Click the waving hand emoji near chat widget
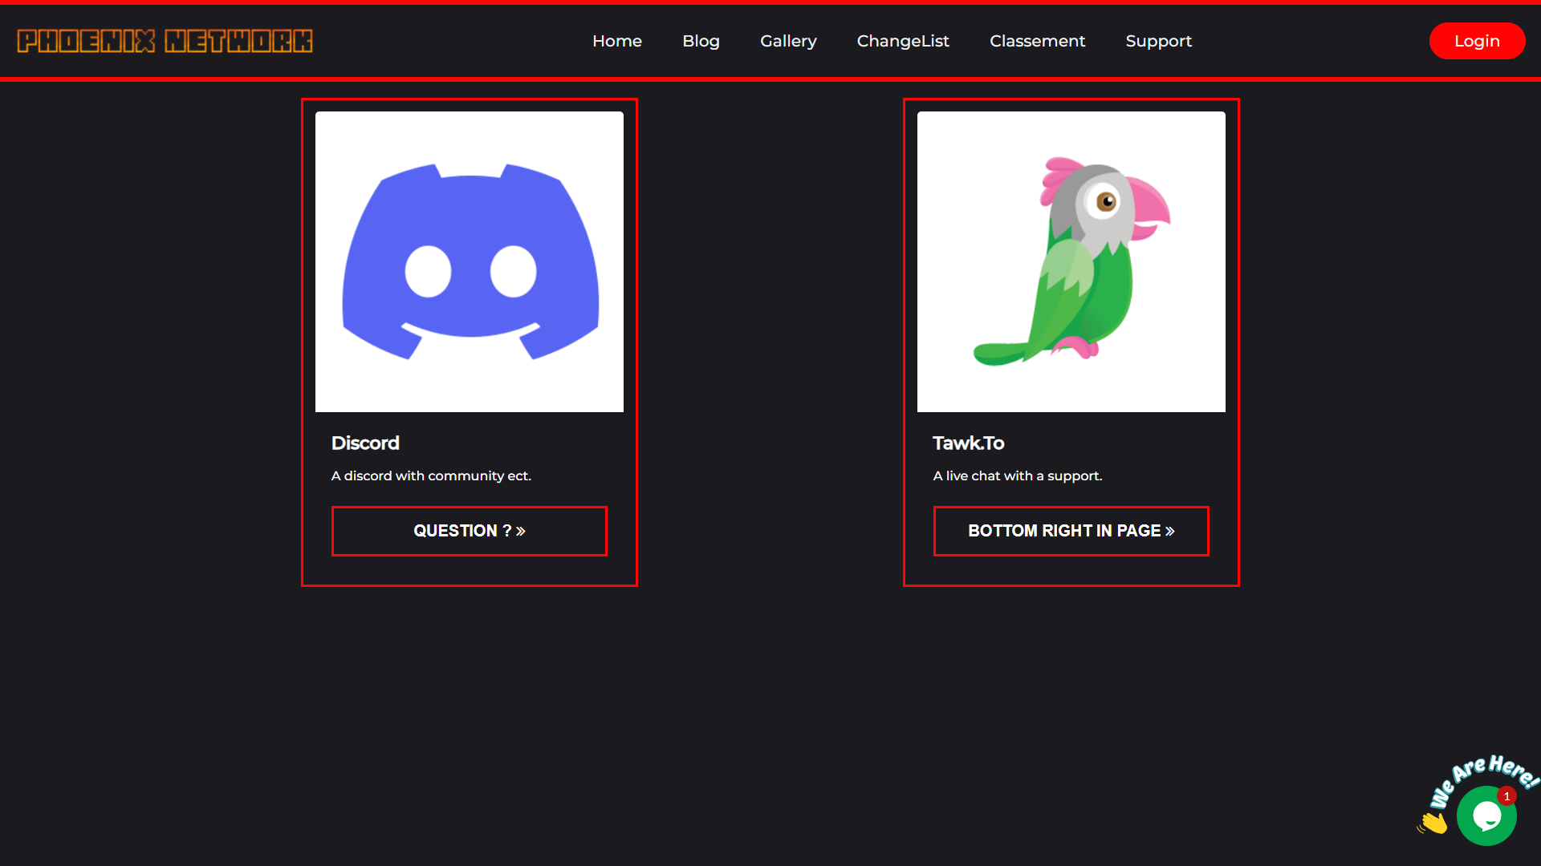The width and height of the screenshot is (1541, 866). pyautogui.click(x=1432, y=822)
